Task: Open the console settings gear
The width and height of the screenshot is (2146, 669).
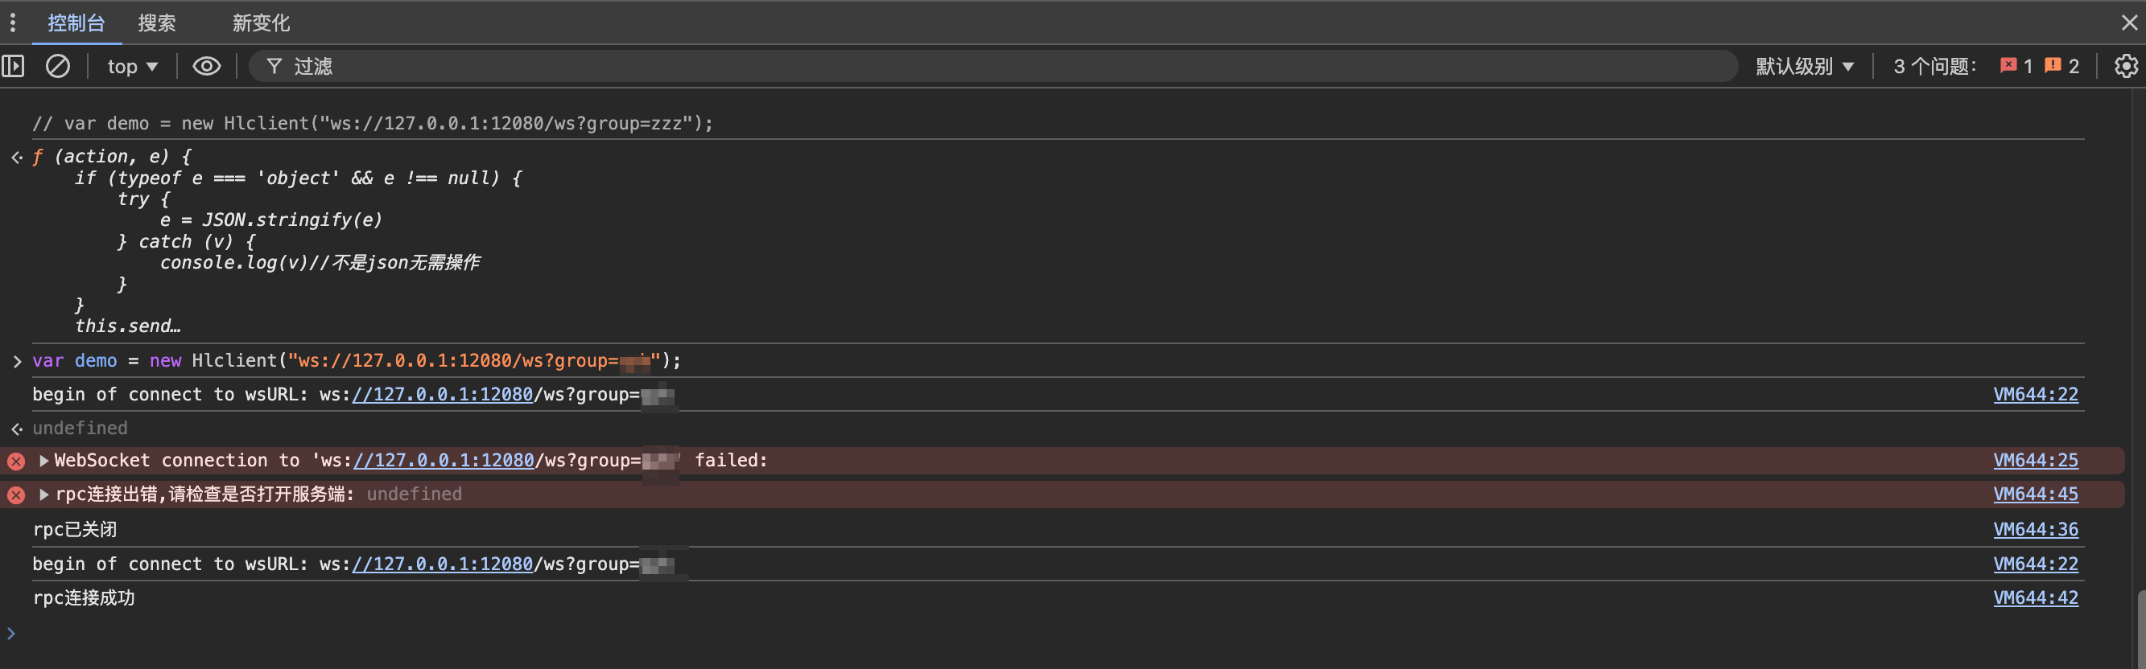Action: click(x=2125, y=66)
